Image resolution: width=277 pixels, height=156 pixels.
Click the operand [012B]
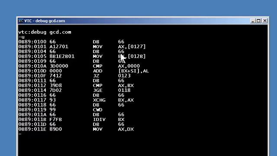point(137,56)
